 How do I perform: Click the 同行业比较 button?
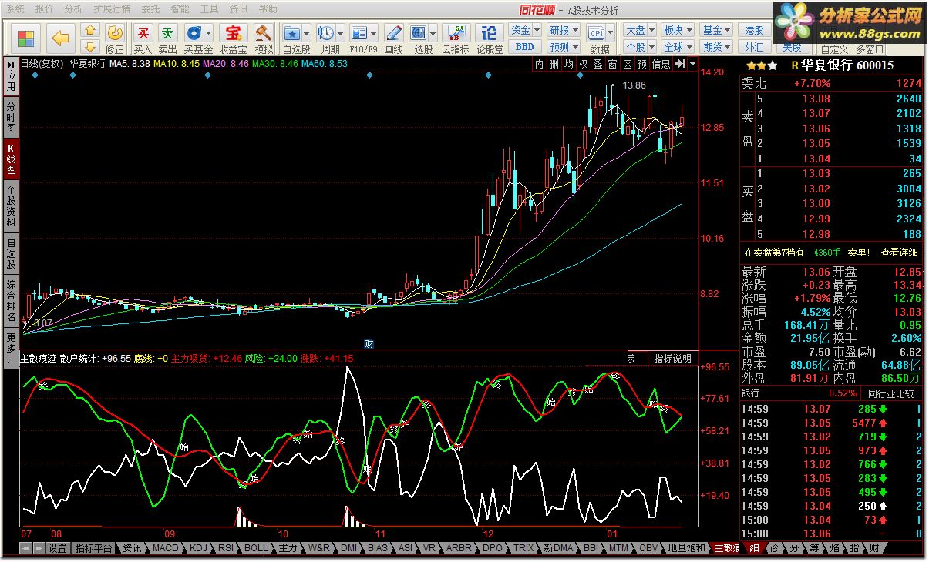(x=890, y=393)
